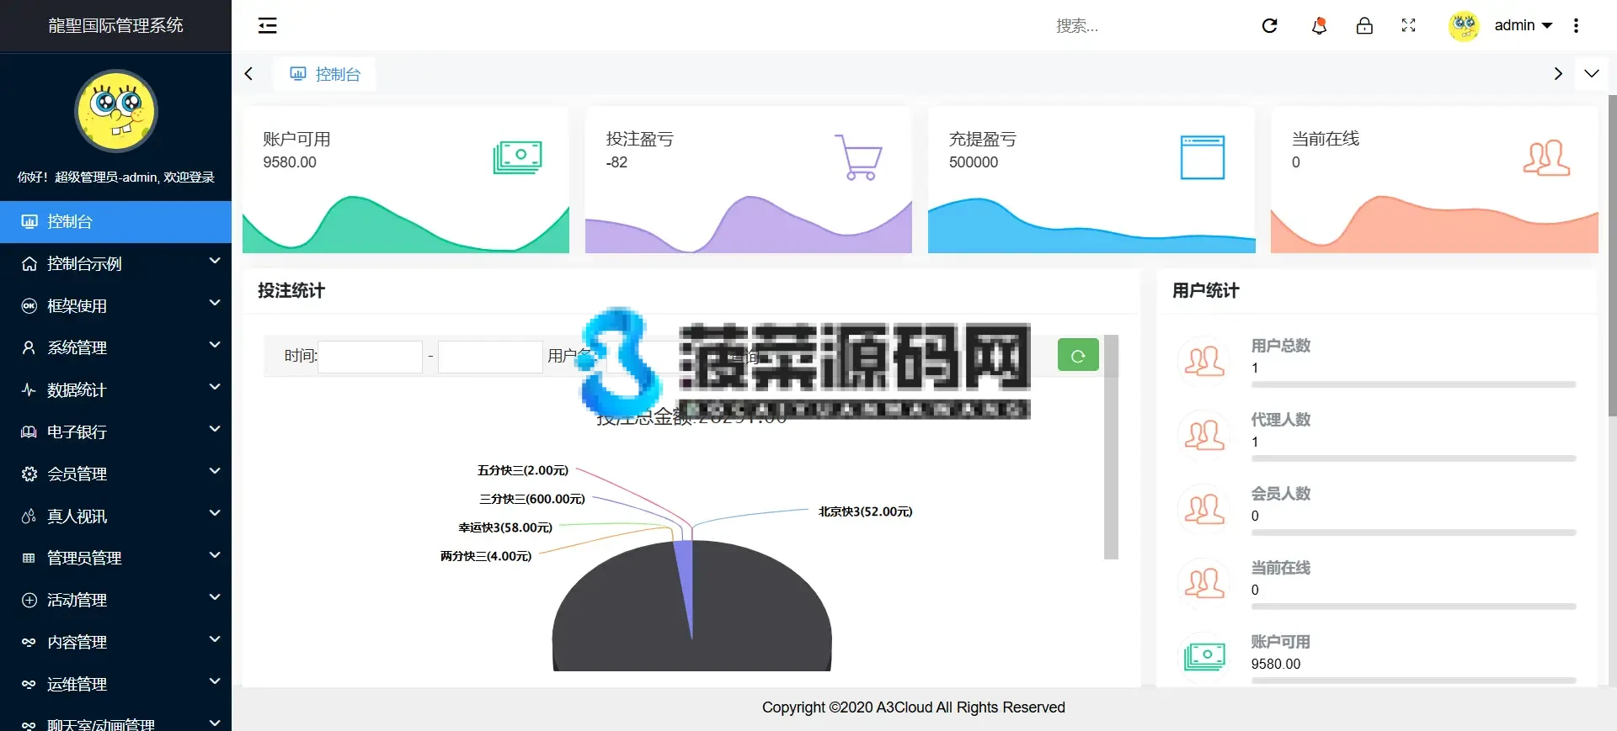This screenshot has height=731, width=1617.
Task: Click the gear icon beside 会员管理
Action: tap(29, 474)
